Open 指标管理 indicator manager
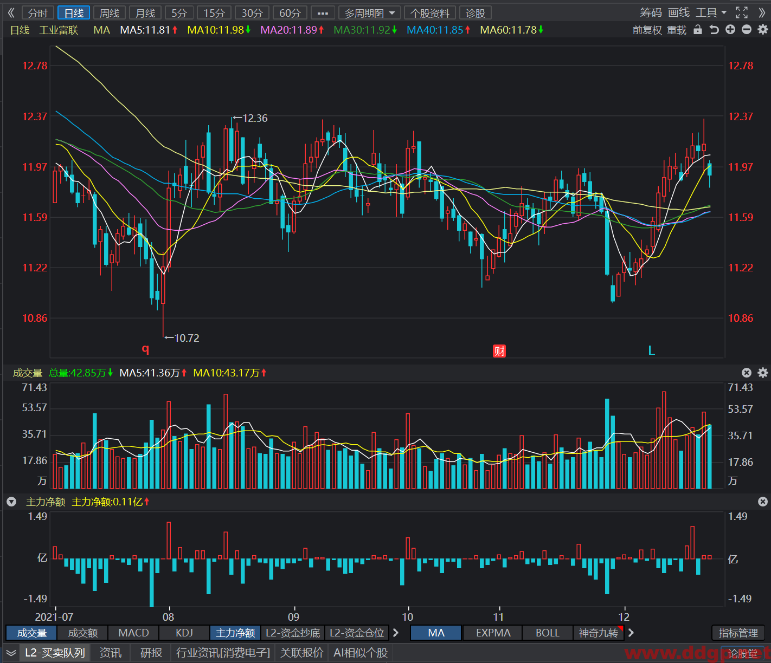 (x=738, y=633)
